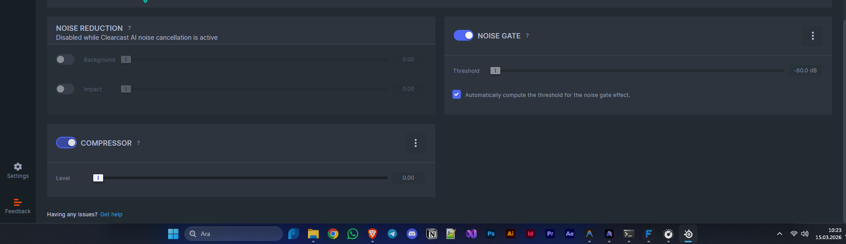The height and width of the screenshot is (244, 846).
Task: Open the terminal from the taskbar
Action: pyautogui.click(x=629, y=234)
